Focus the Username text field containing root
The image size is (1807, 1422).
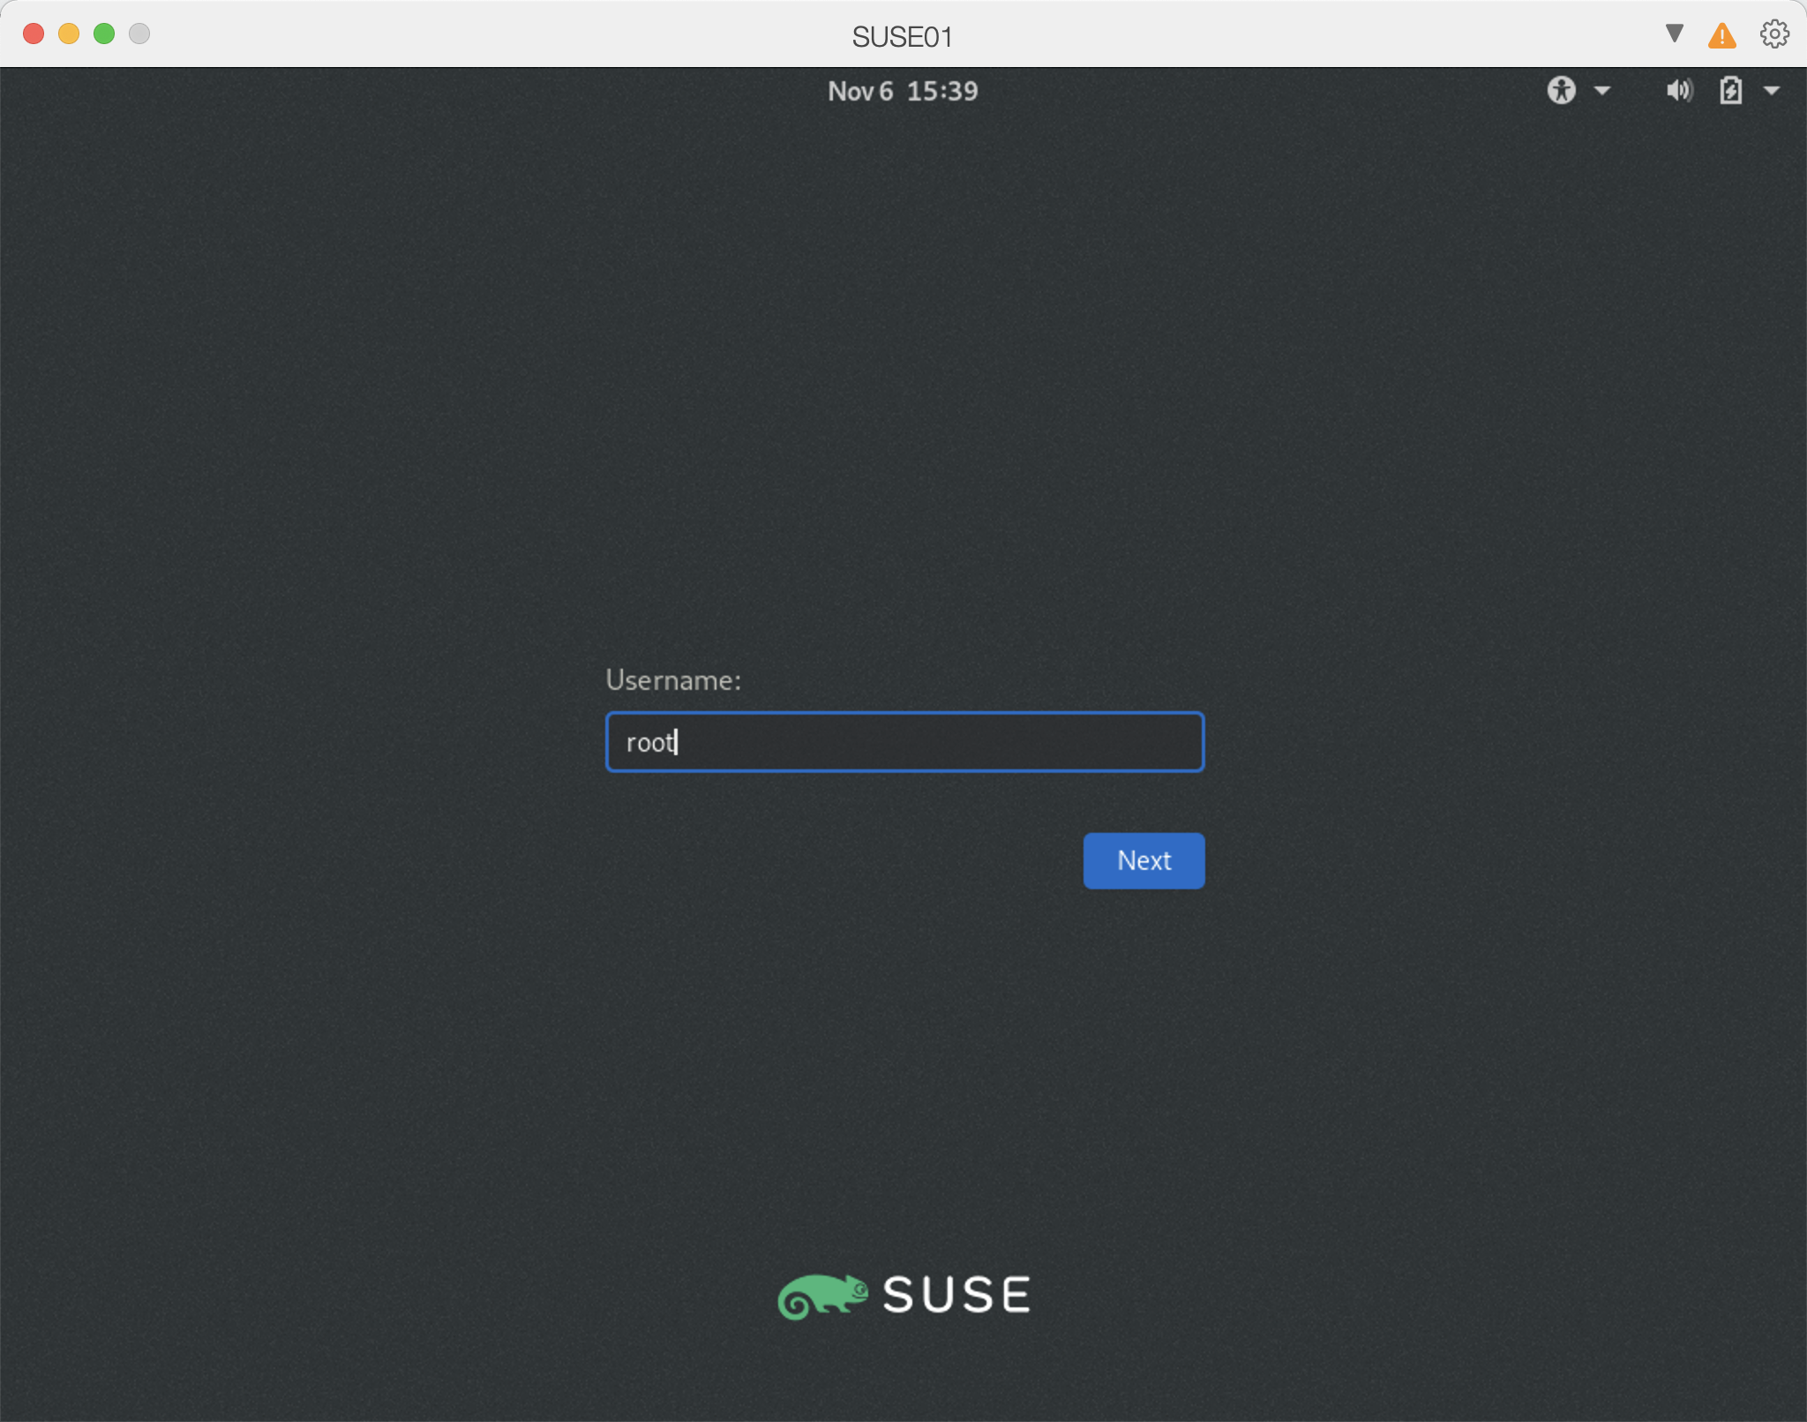click(904, 742)
